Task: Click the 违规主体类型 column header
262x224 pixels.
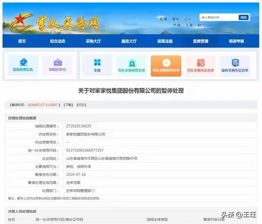Action: pyautogui.click(x=157, y=219)
